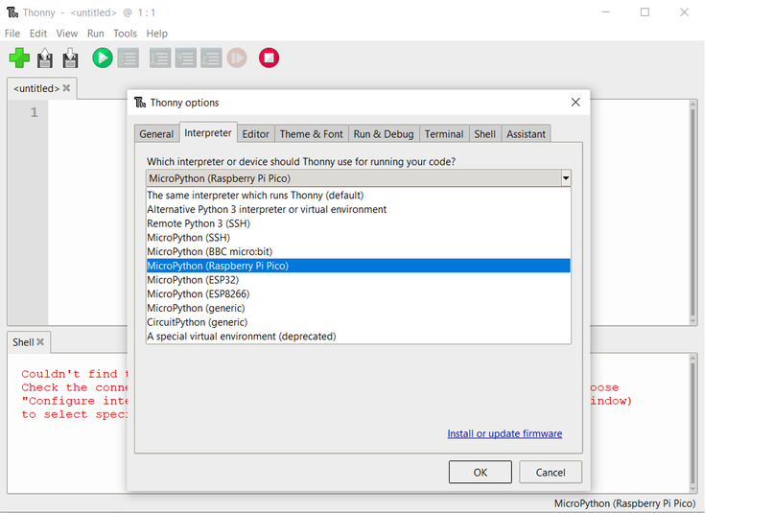Switch to the General tab

click(156, 134)
